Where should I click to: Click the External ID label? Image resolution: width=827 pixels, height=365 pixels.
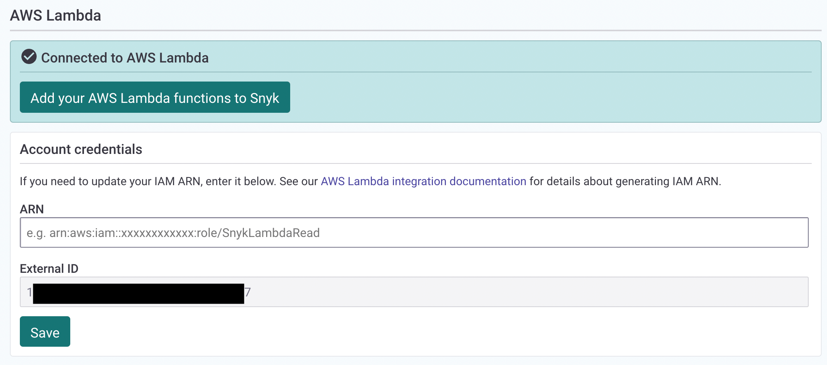(49, 268)
